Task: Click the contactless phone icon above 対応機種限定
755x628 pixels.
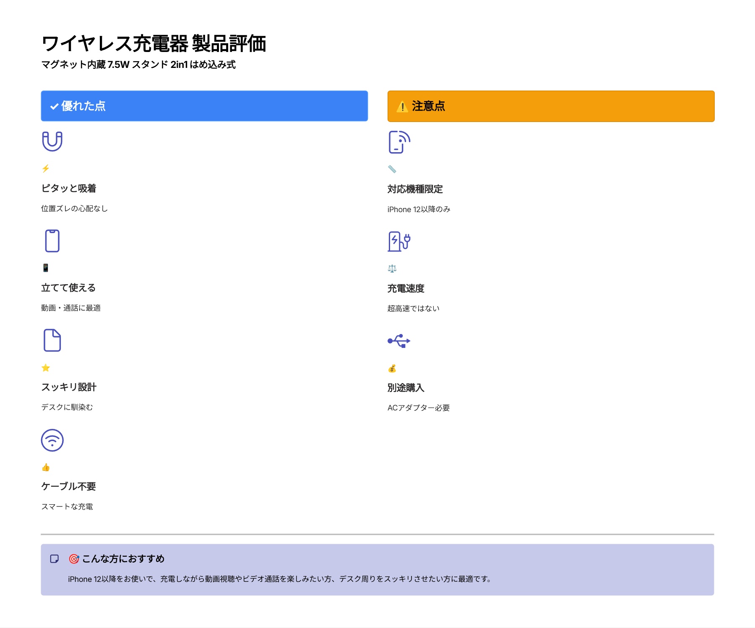Action: tap(398, 142)
